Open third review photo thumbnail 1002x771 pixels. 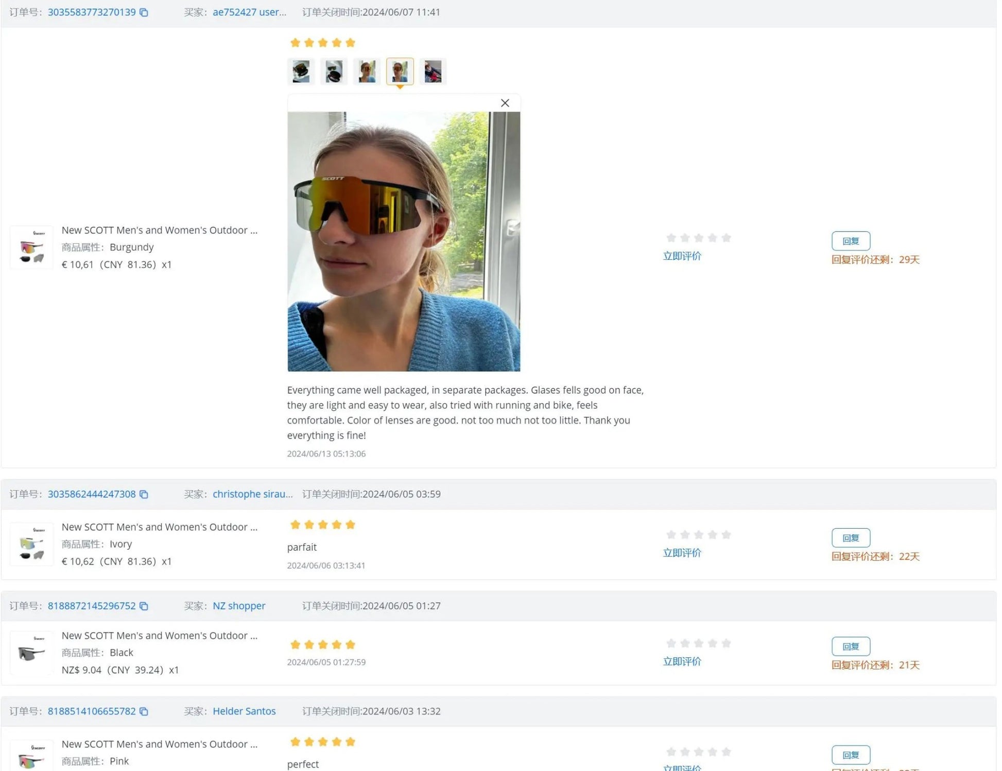point(367,72)
